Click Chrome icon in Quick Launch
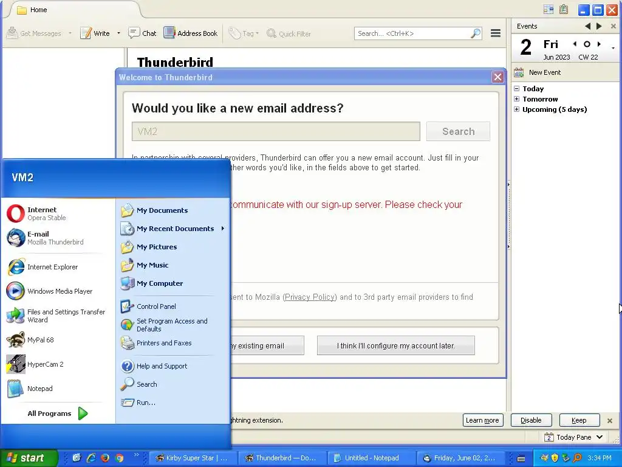 tap(120, 458)
